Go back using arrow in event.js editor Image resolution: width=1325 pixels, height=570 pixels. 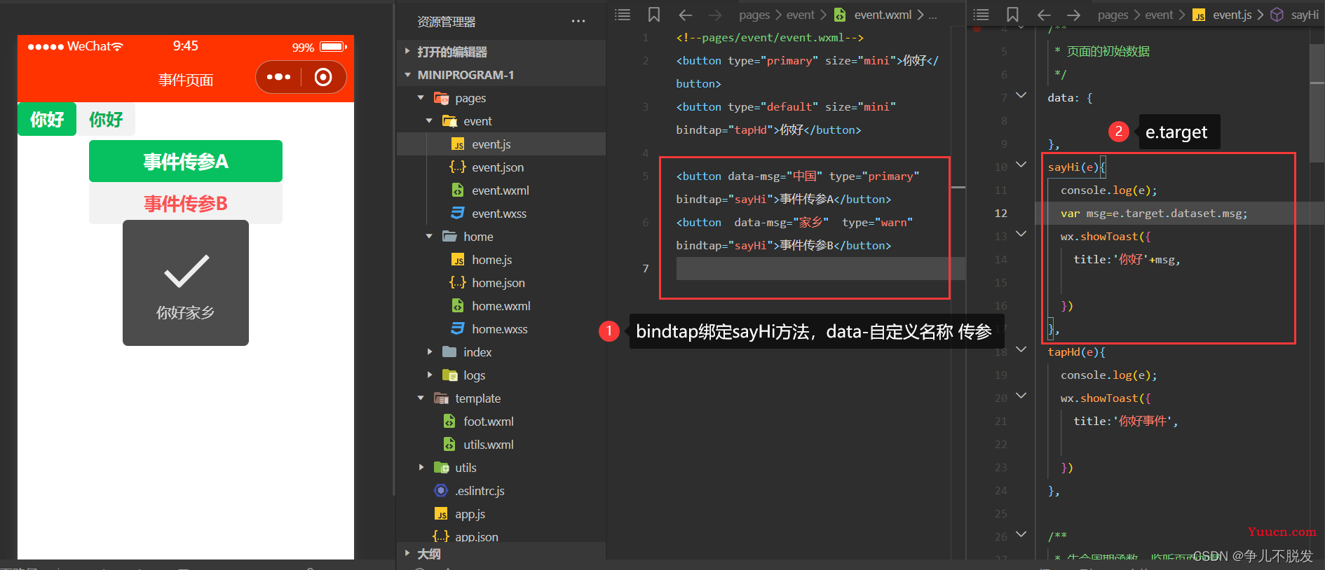tap(1044, 15)
